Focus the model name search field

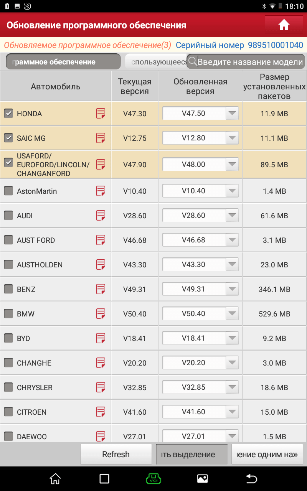point(246,62)
